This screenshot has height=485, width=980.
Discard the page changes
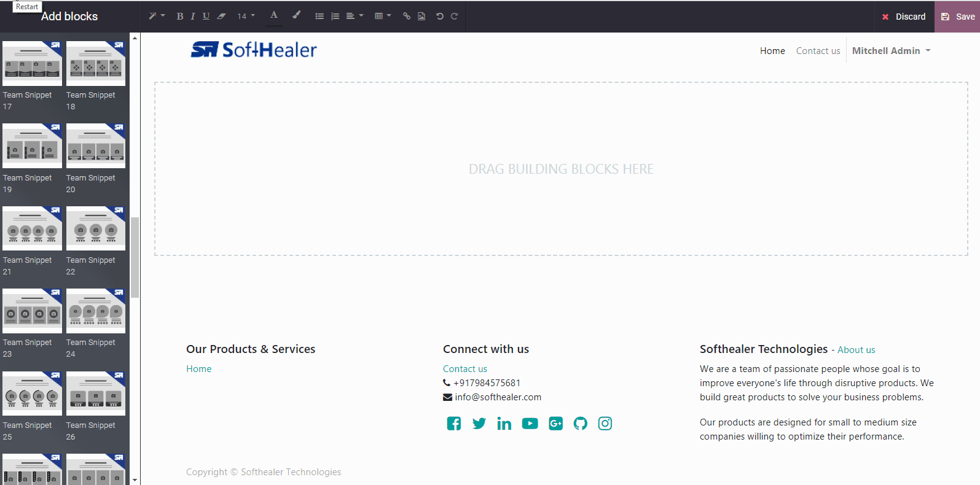tap(904, 17)
